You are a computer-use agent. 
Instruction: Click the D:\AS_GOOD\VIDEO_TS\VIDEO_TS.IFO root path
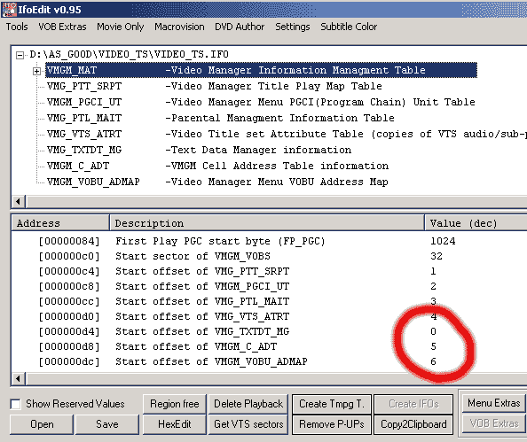pos(129,54)
